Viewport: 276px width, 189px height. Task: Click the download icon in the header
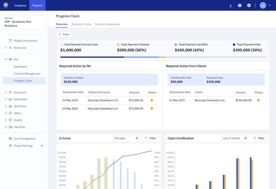[x=230, y=5]
